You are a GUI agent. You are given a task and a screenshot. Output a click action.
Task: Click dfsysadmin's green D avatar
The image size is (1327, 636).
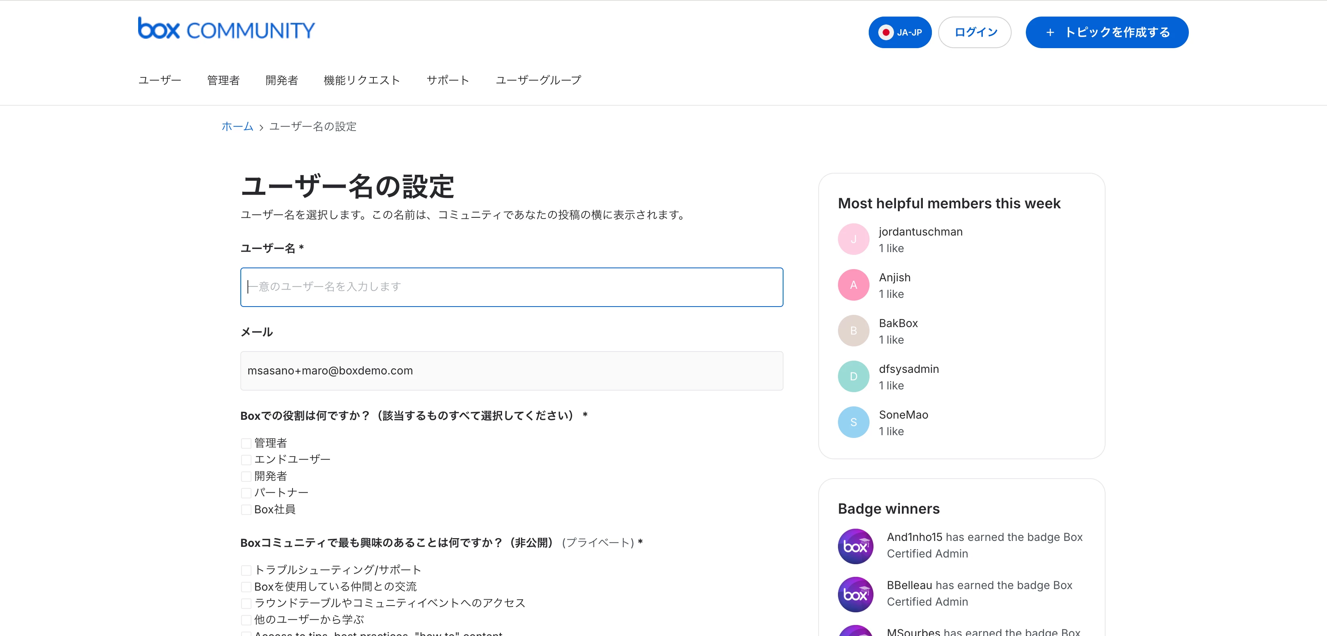853,377
